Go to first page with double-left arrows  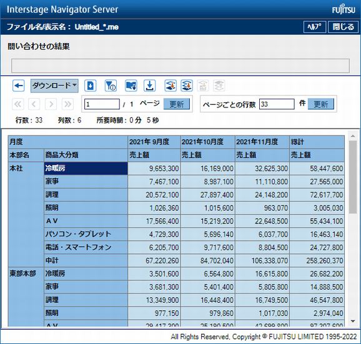tap(17, 104)
